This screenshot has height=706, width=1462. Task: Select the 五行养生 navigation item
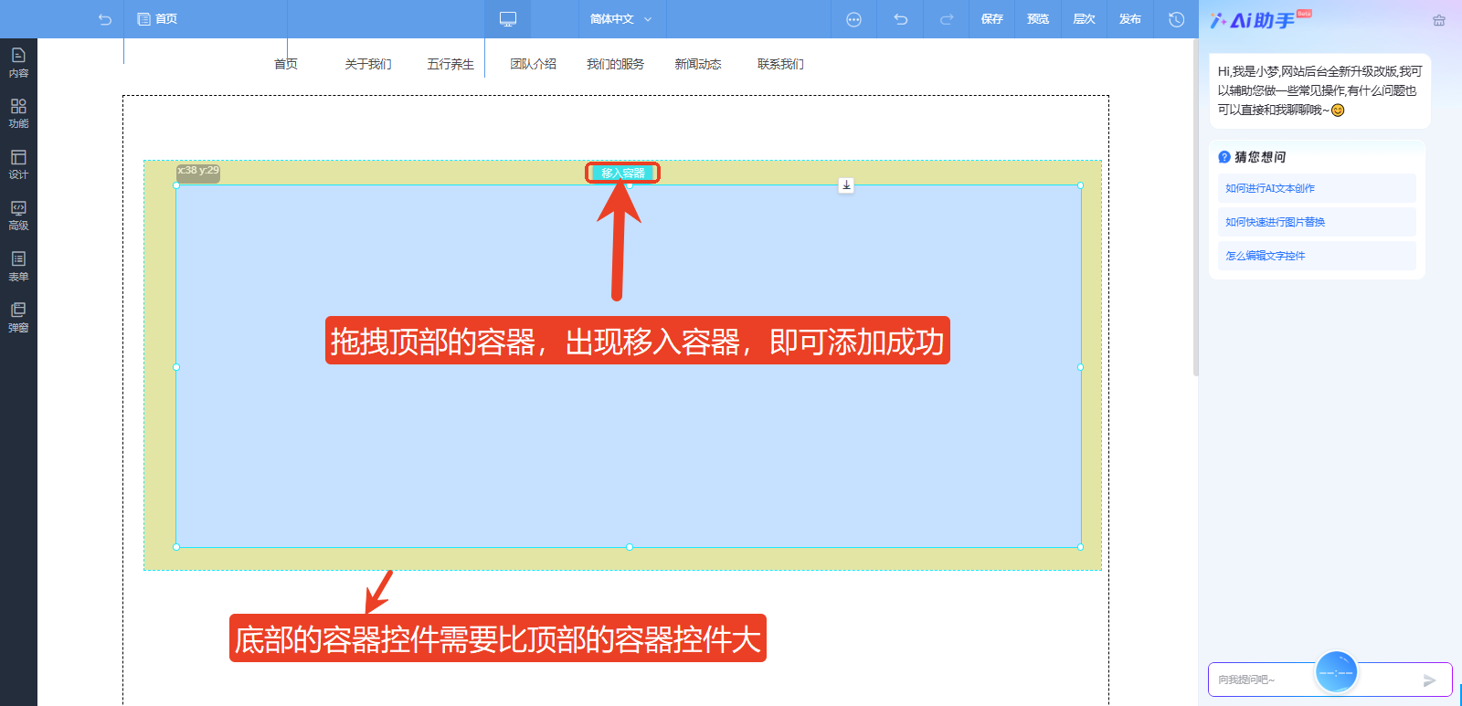450,64
